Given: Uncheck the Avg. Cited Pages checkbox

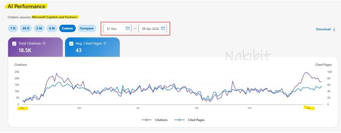Looking at the screenshot, I should (71, 44).
